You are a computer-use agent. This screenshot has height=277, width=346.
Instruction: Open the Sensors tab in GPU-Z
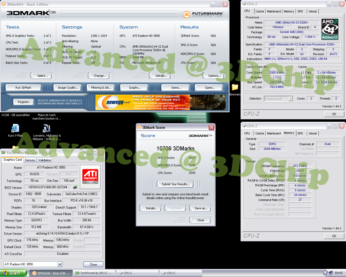[30, 160]
